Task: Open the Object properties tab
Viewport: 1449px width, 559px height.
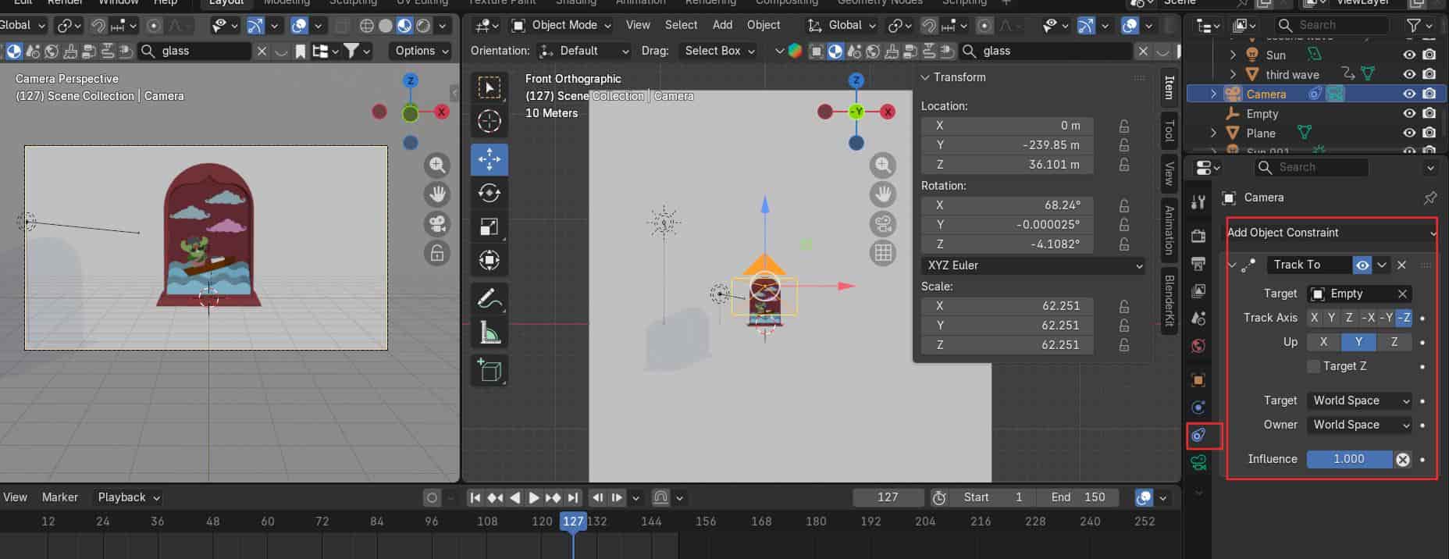Action: click(x=1198, y=380)
